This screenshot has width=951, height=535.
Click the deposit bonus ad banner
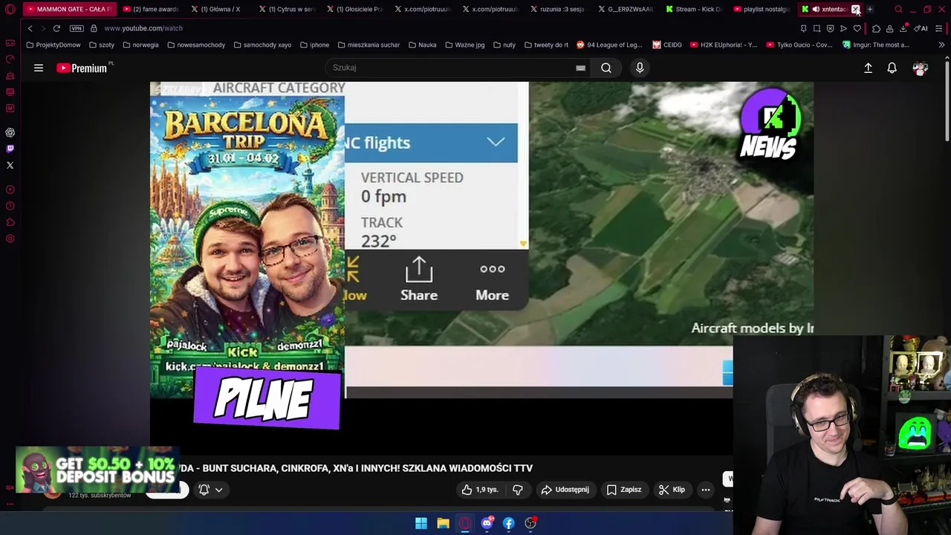(97, 470)
